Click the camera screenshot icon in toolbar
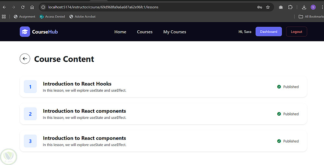 [x=281, y=7]
